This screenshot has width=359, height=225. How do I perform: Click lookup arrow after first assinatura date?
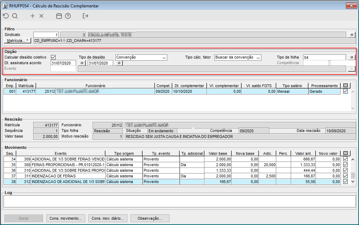point(82,63)
